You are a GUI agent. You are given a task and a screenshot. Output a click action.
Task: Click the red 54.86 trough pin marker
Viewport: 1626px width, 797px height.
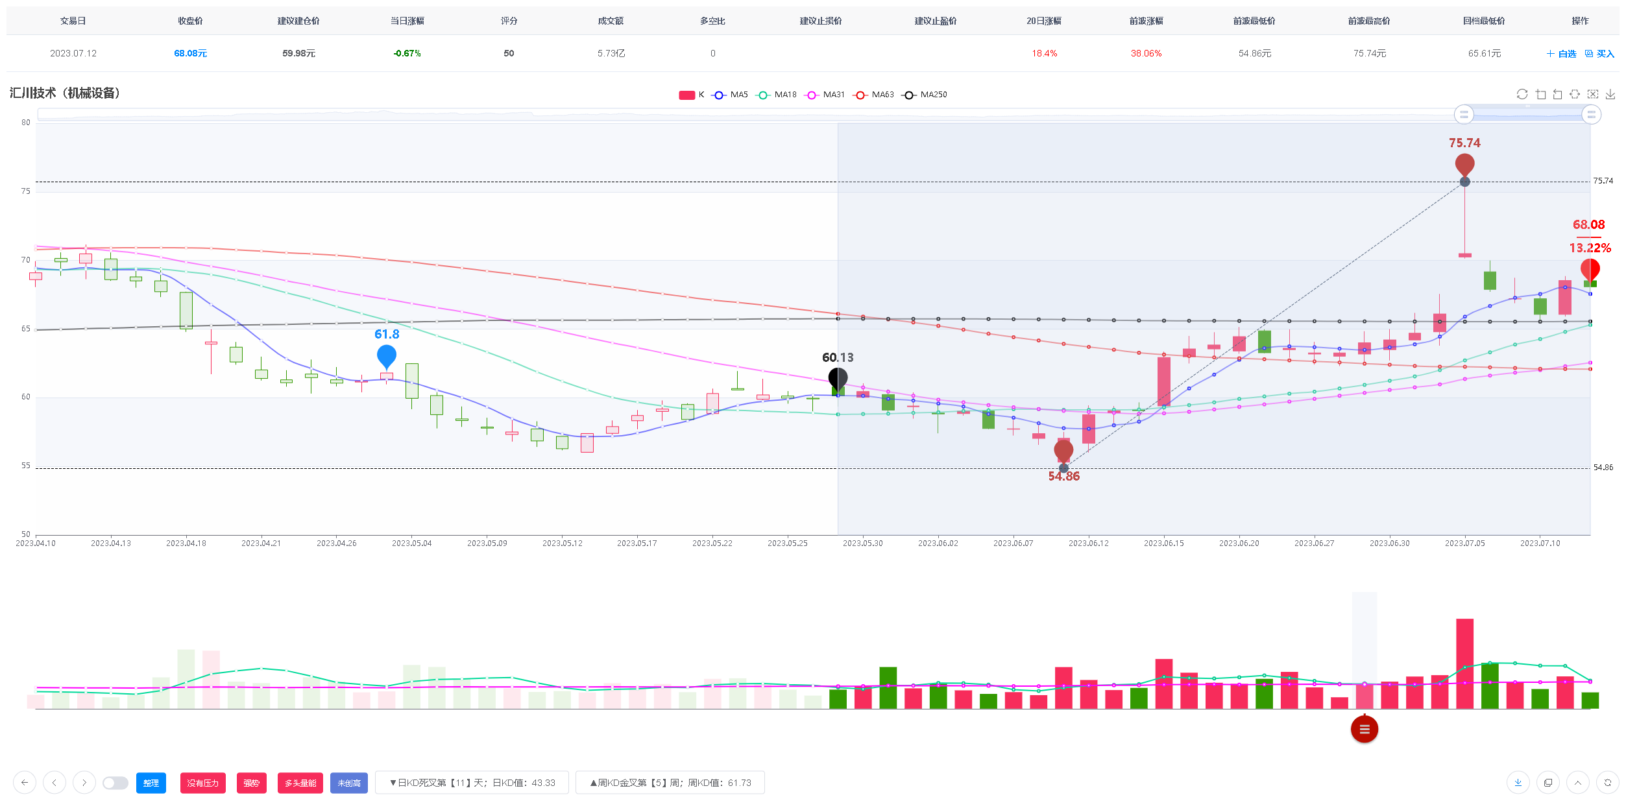coord(1063,451)
